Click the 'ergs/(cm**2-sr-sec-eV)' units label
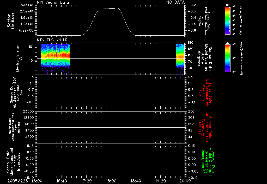Image resolution: width=267 pixels, height=184 pixels. tap(241, 58)
